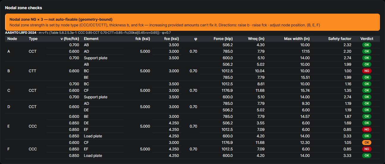Click the v (fce/fck) column header

click(x=70, y=39)
